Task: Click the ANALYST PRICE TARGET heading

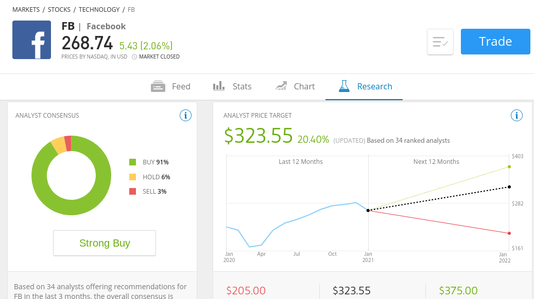Action: pyautogui.click(x=257, y=116)
